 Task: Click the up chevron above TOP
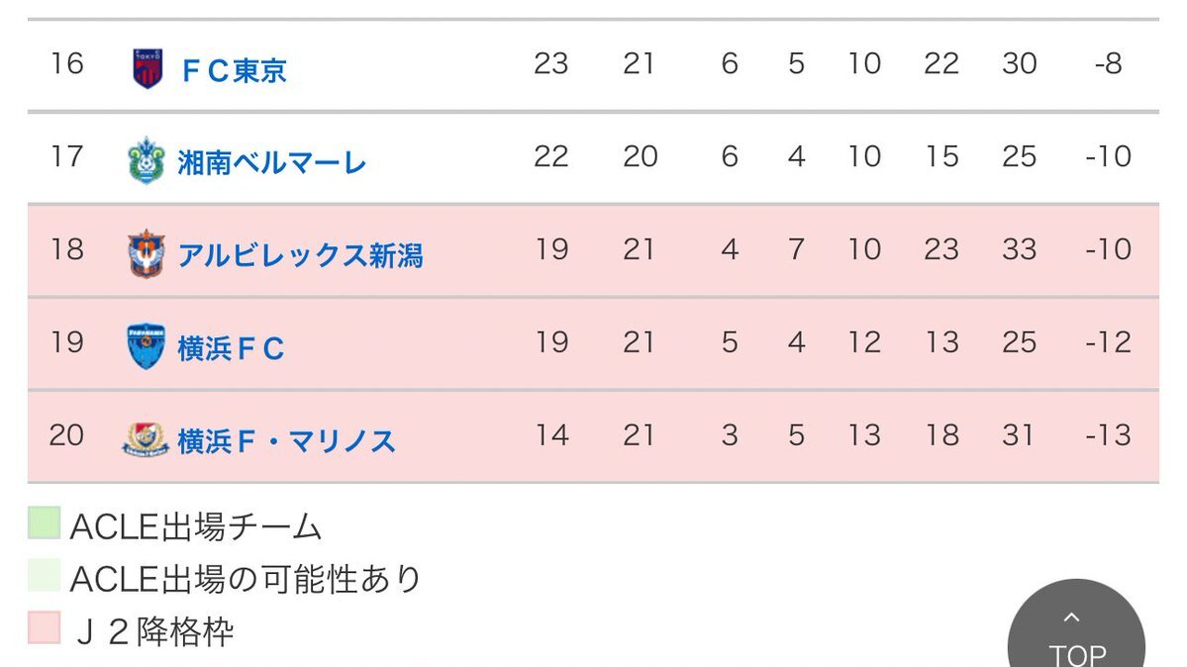coord(1071,618)
